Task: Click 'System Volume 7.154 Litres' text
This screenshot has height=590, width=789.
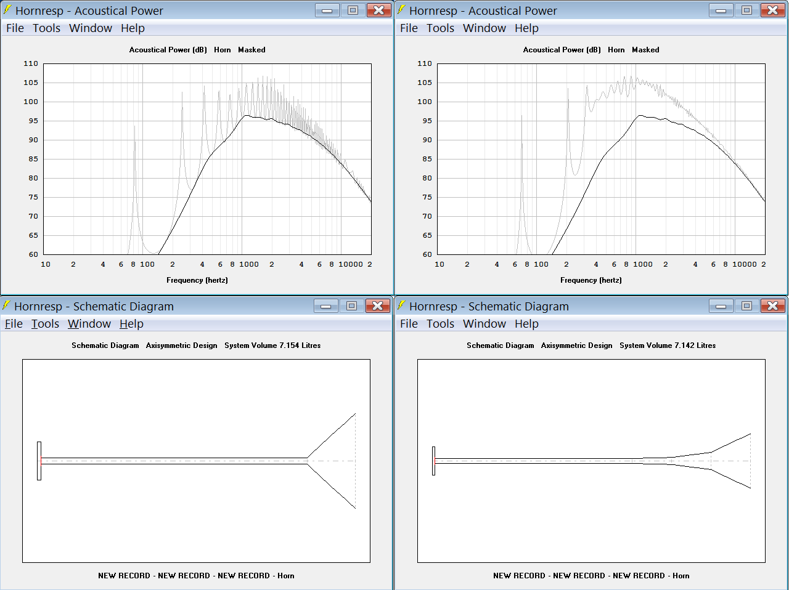Action: coord(272,346)
